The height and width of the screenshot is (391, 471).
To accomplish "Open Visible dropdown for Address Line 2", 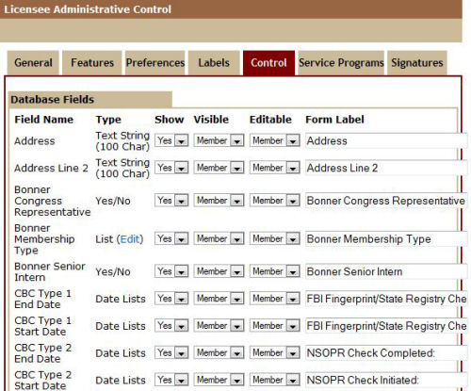I will (219, 168).
